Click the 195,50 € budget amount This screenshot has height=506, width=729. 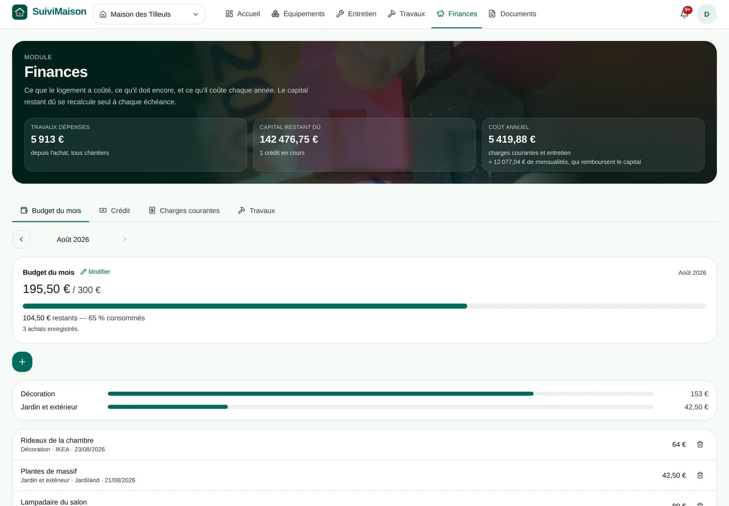coord(46,289)
